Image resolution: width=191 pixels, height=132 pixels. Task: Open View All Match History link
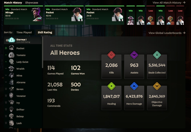pos(169,3)
